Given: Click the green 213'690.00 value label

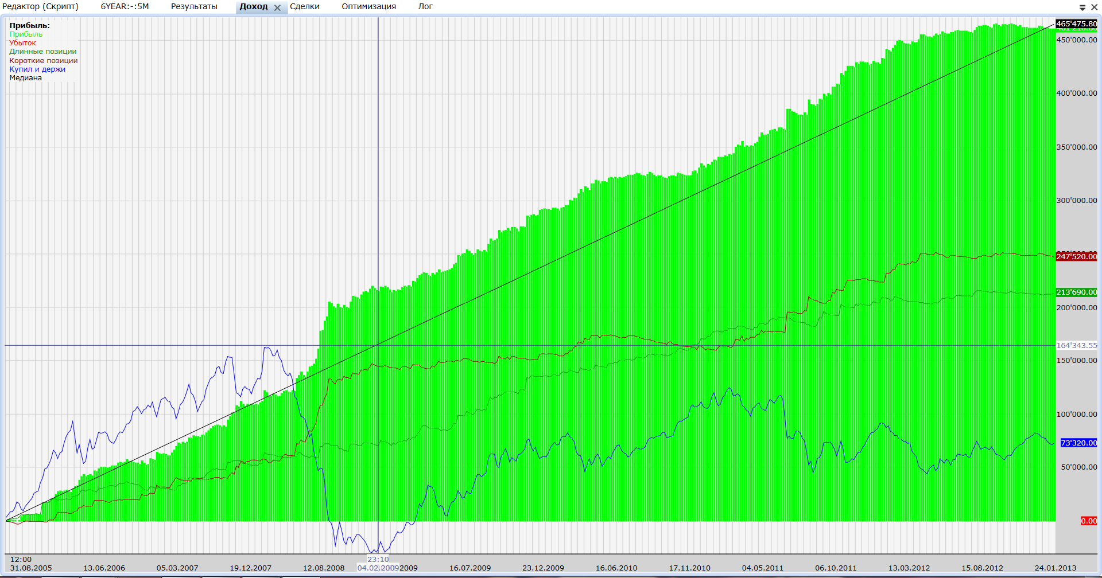Looking at the screenshot, I should 1076,292.
